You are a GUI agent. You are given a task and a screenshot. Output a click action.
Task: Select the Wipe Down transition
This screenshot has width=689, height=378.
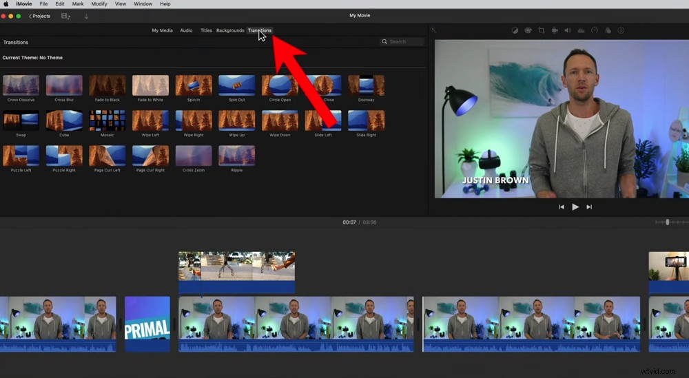[x=280, y=120]
